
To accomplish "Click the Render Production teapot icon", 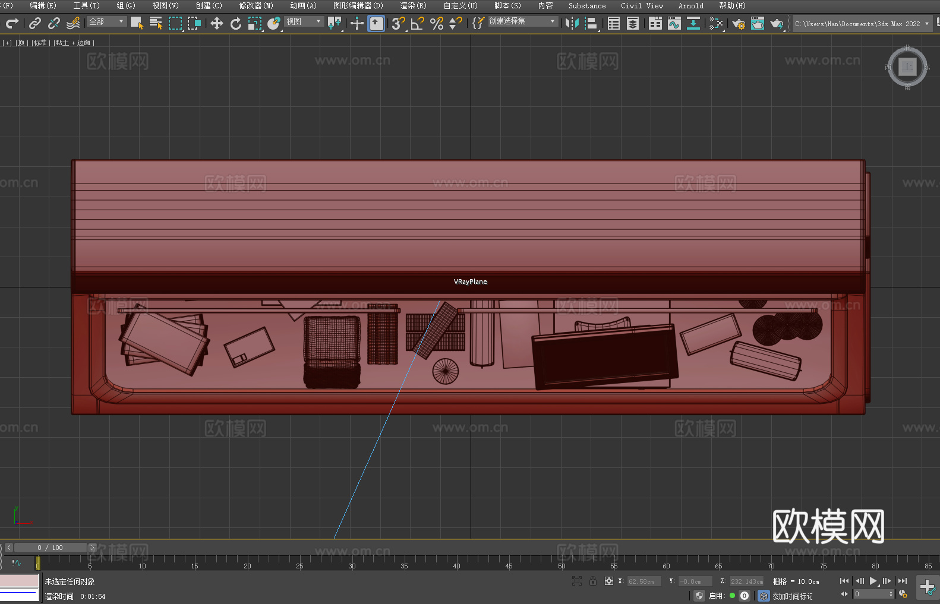I will click(777, 23).
